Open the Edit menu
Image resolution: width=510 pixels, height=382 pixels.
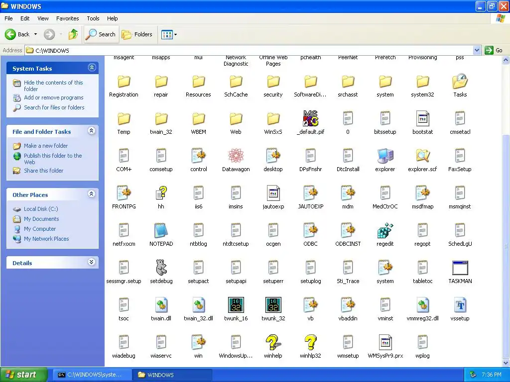[x=25, y=18]
